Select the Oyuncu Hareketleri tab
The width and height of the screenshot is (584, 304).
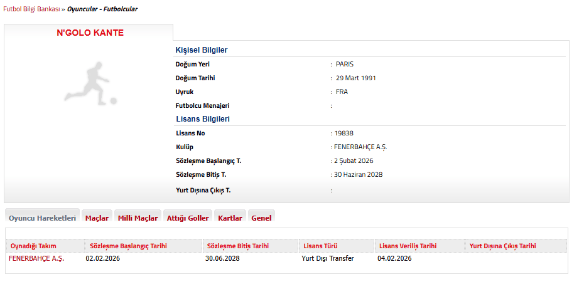(x=42, y=218)
